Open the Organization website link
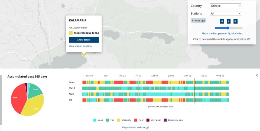The width and height of the screenshot is (260, 131). pos(134,127)
